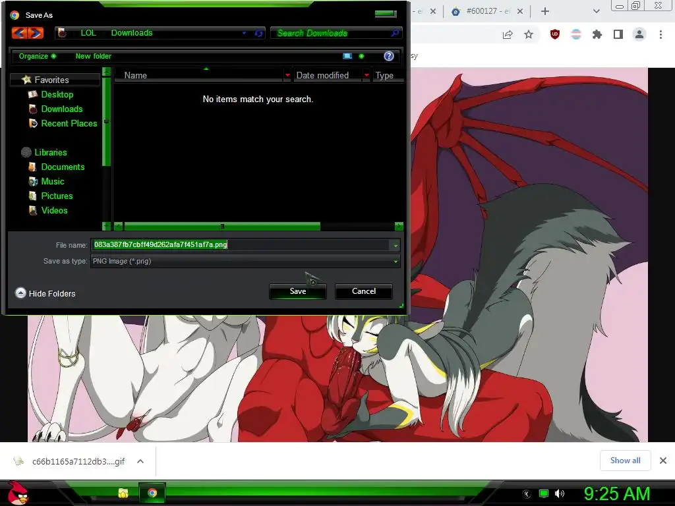675x506 pixels.
Task: Create a New folder
Action: pyautogui.click(x=94, y=57)
